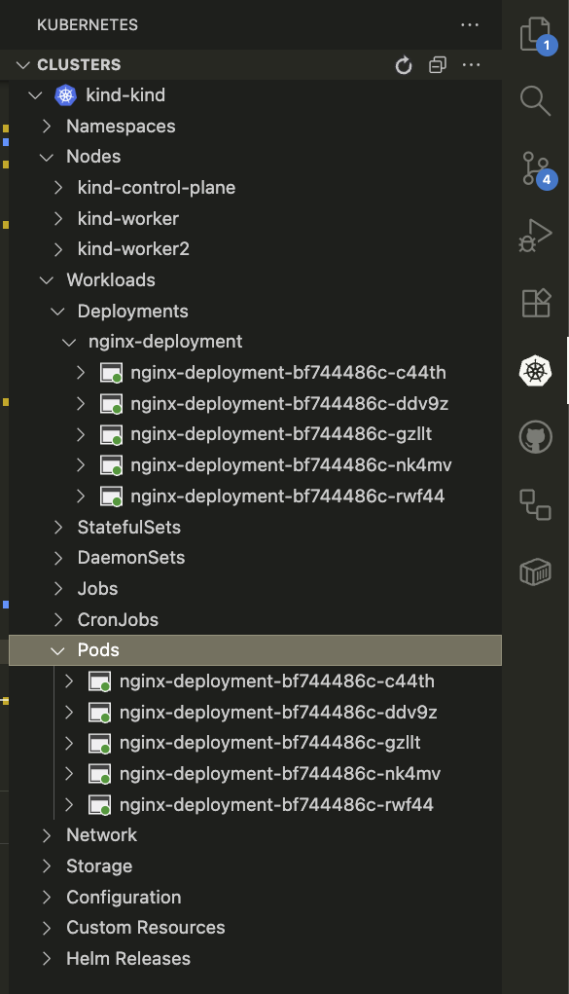Select nginx-deployment-bf744486c-c44th label under Pods
Viewport: 569px width, 994px height.
[277, 681]
